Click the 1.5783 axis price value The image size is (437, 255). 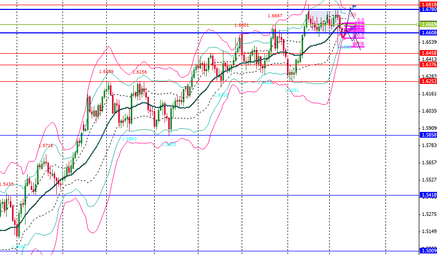[429, 145]
